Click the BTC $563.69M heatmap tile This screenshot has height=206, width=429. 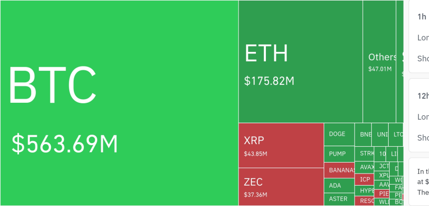[x=119, y=103]
